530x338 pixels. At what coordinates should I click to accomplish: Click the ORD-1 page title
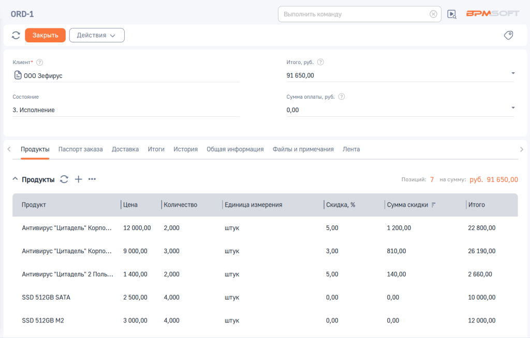pos(22,14)
